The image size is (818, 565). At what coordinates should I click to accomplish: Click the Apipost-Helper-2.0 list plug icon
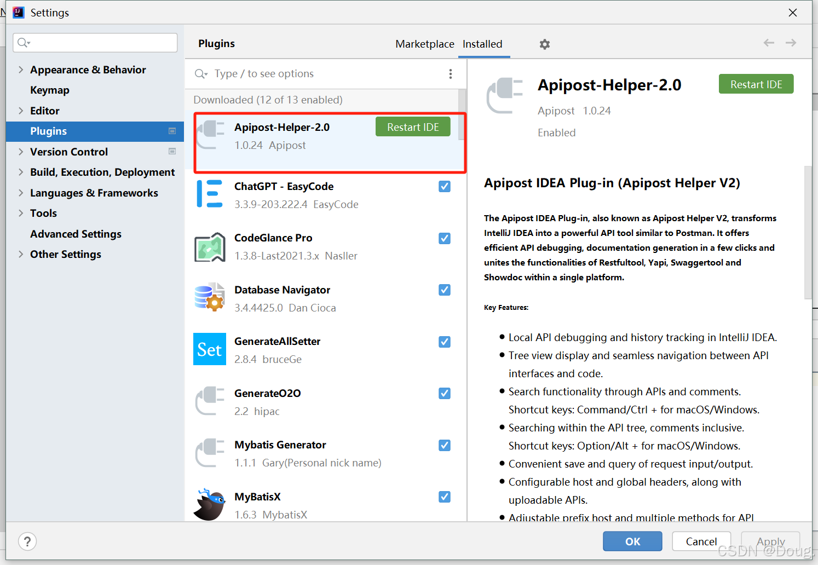click(x=210, y=135)
